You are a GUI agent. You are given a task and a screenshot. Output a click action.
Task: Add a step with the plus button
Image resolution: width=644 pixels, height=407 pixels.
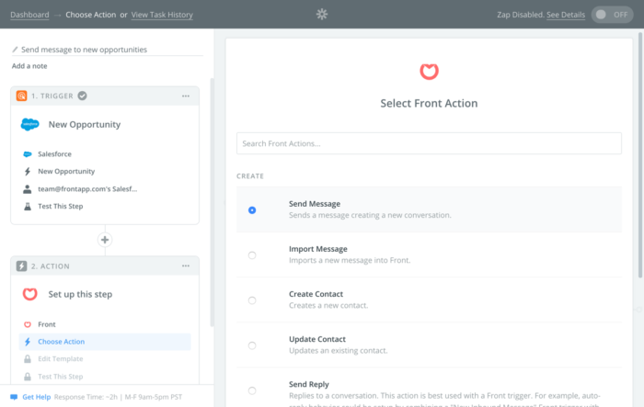105,240
